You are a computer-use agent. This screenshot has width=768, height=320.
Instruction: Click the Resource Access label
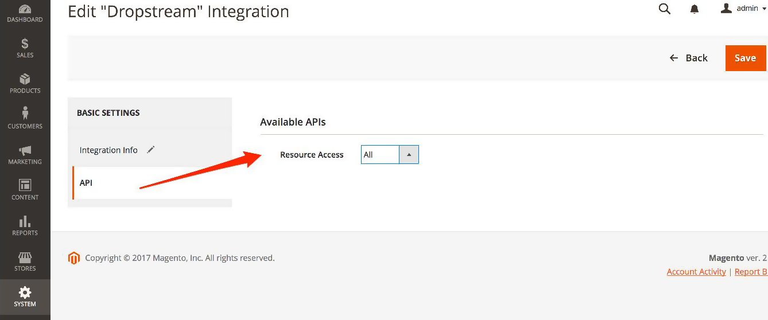coord(312,155)
